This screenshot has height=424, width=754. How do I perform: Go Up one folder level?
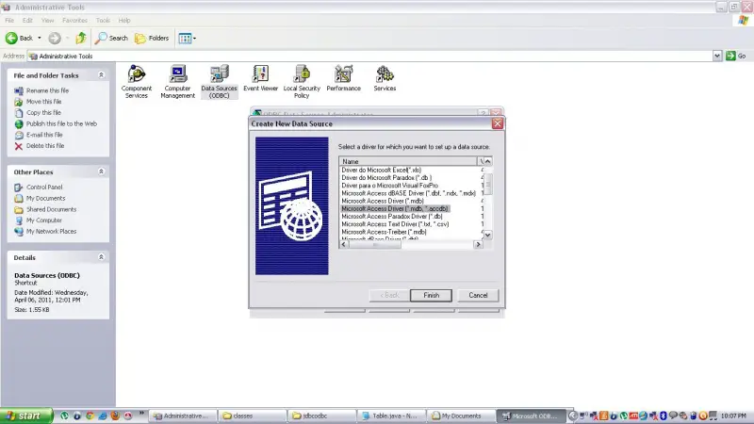(x=81, y=38)
